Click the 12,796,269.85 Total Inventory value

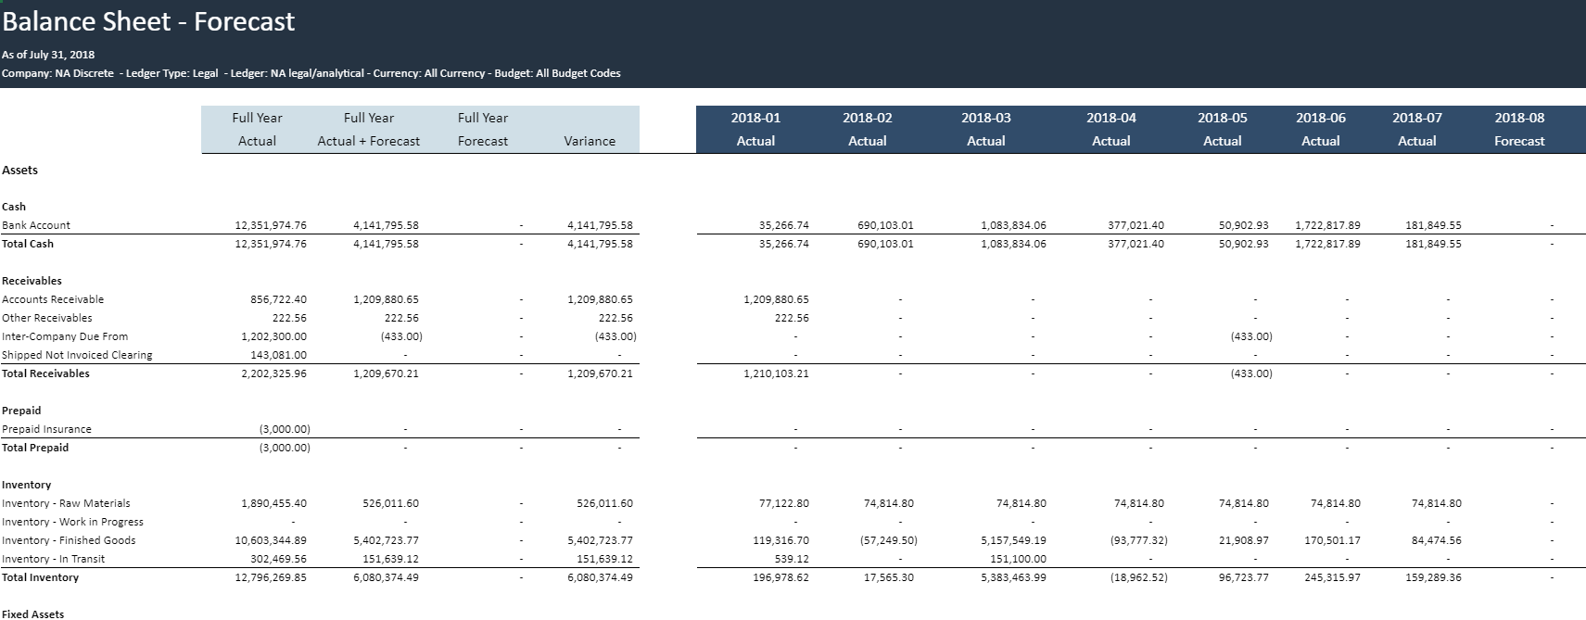click(271, 577)
